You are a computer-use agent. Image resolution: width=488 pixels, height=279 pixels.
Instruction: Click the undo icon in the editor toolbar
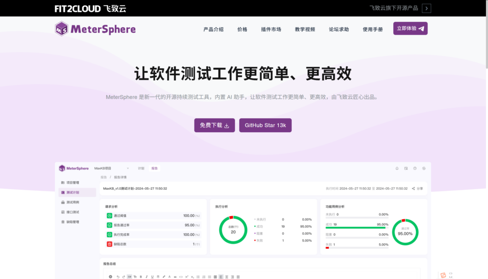click(x=118, y=277)
